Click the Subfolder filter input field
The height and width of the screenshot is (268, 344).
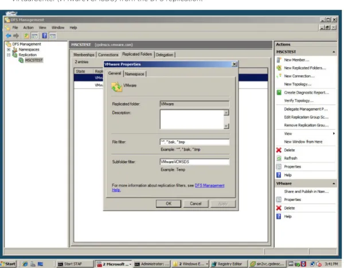[195, 162]
